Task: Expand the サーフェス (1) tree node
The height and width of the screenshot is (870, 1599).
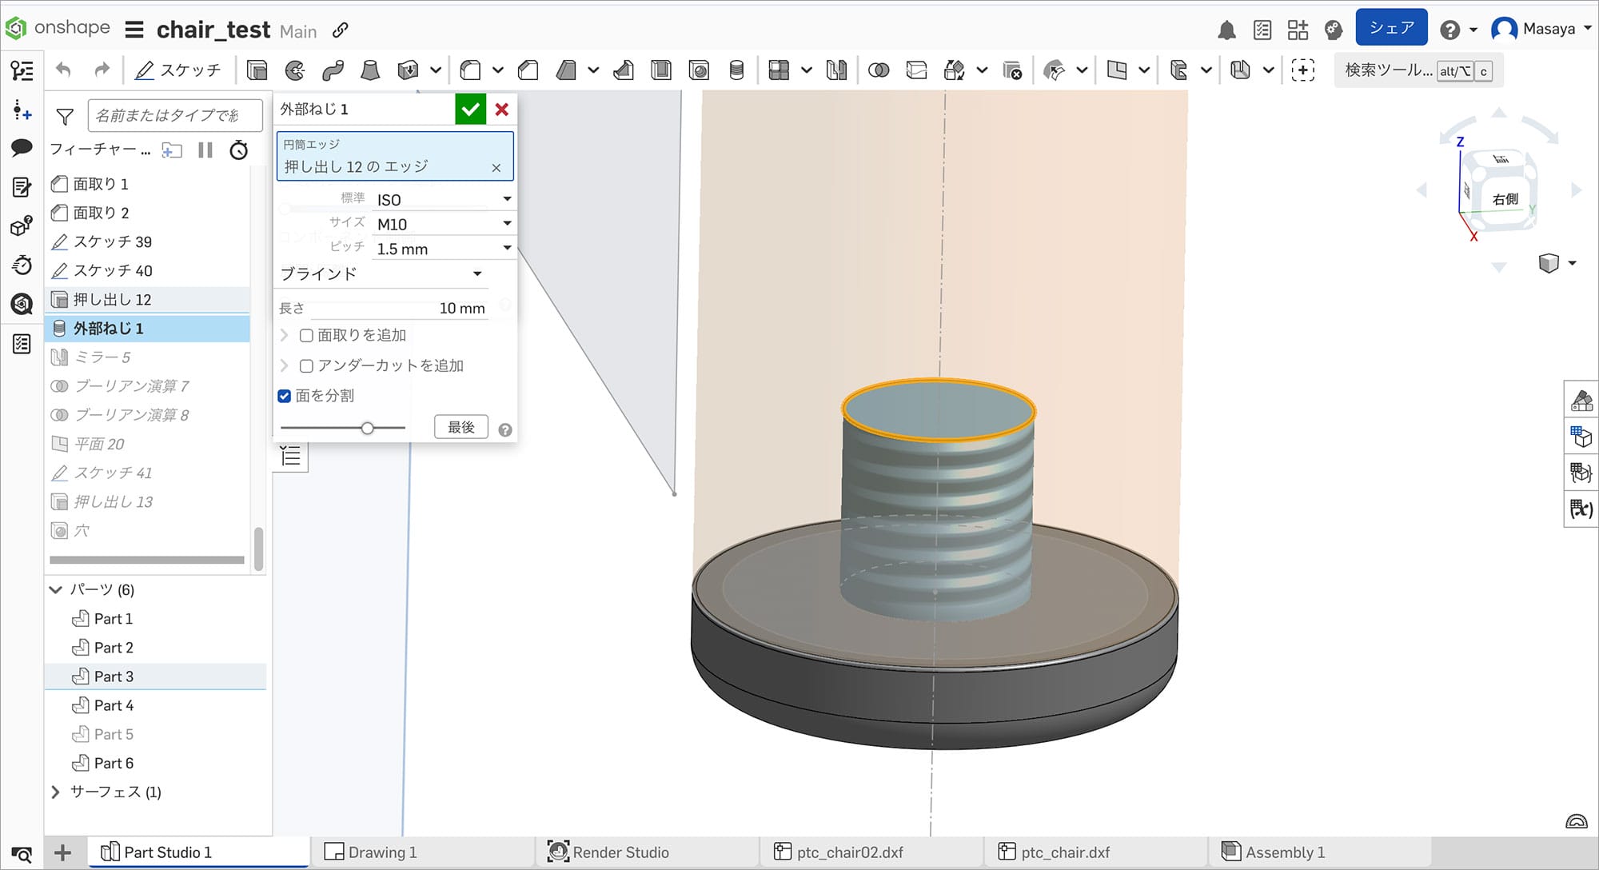Action: 55,792
